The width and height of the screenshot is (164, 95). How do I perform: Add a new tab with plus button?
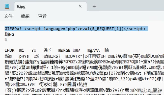pos(94,7)
